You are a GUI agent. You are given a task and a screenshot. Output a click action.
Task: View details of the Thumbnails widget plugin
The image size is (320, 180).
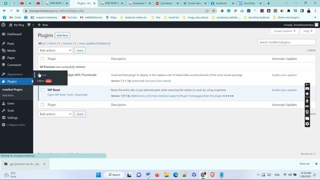point(164,81)
